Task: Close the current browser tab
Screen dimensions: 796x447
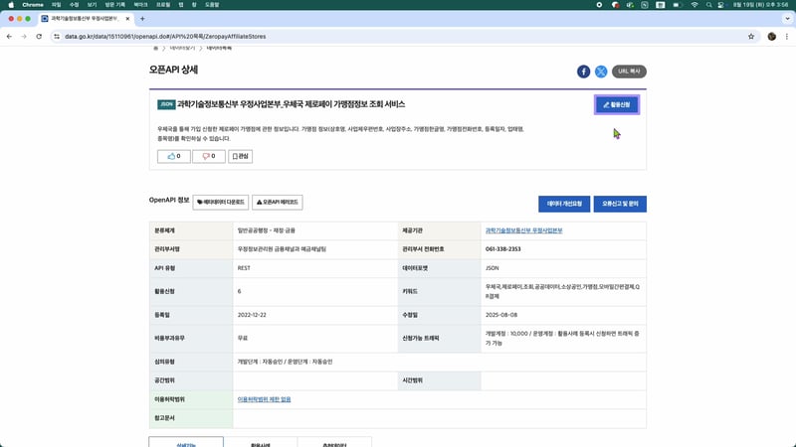Action: (127, 19)
